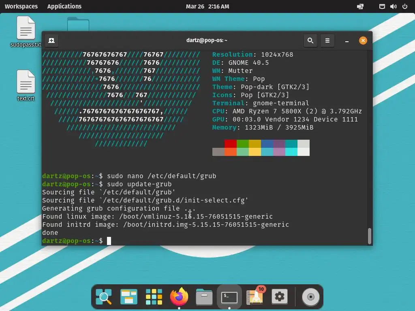
Task: Click the GPU Vendor 1234 line
Action: pos(285,119)
